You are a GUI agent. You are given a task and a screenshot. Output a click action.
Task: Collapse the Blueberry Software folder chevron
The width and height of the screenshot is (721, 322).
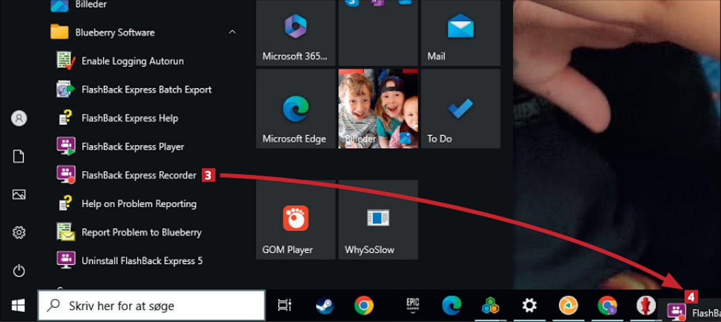(x=232, y=32)
